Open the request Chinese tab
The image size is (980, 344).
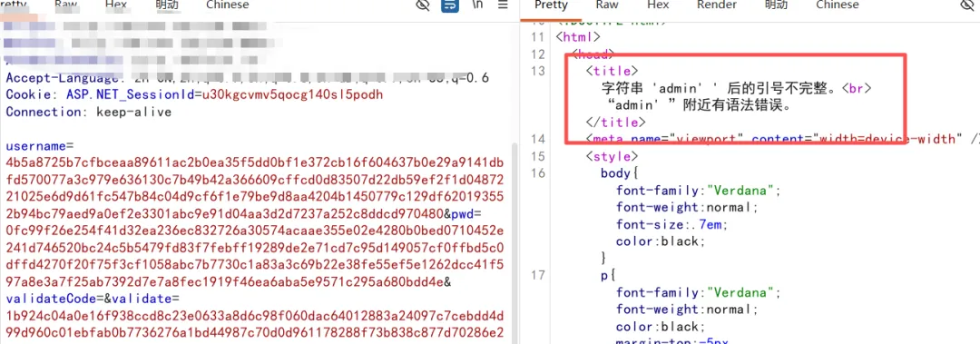[x=228, y=5]
